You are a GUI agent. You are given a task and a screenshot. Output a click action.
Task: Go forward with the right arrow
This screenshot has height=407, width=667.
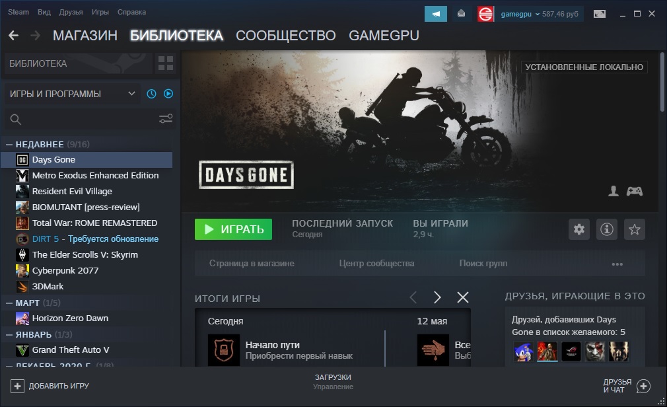tap(35, 35)
